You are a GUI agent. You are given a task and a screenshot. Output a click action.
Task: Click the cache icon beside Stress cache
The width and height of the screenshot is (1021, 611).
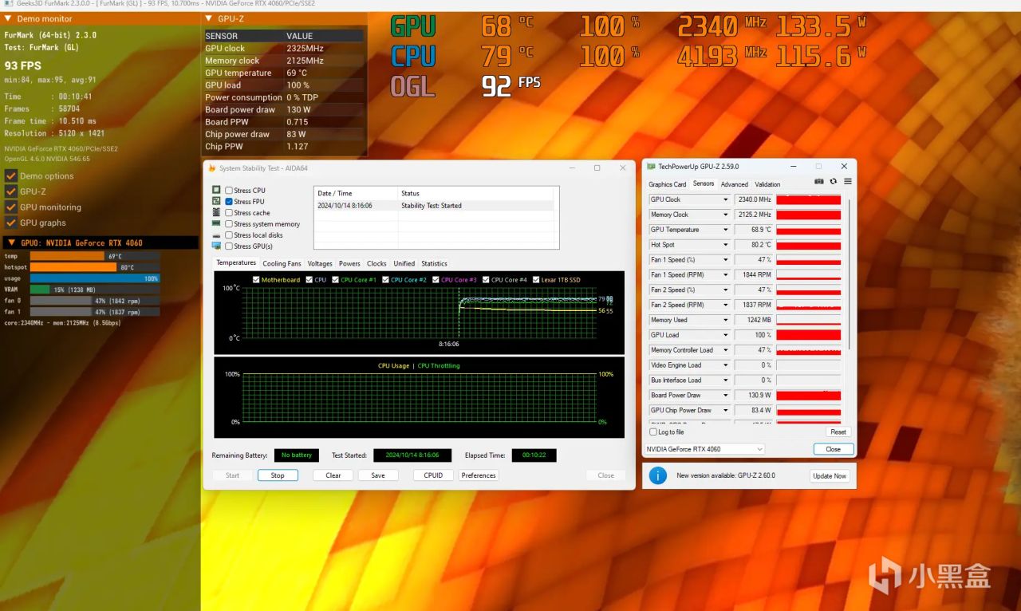[217, 213]
